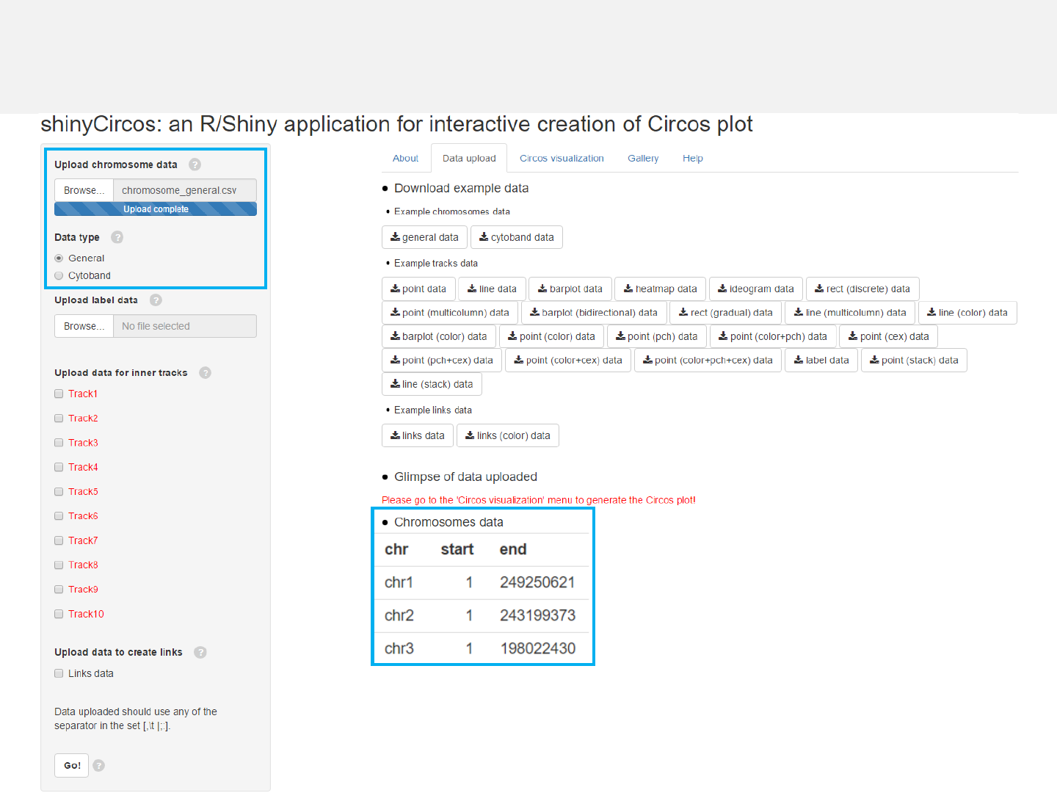The height and width of the screenshot is (793, 1057).
Task: Download general chromosome example data
Action: (424, 237)
